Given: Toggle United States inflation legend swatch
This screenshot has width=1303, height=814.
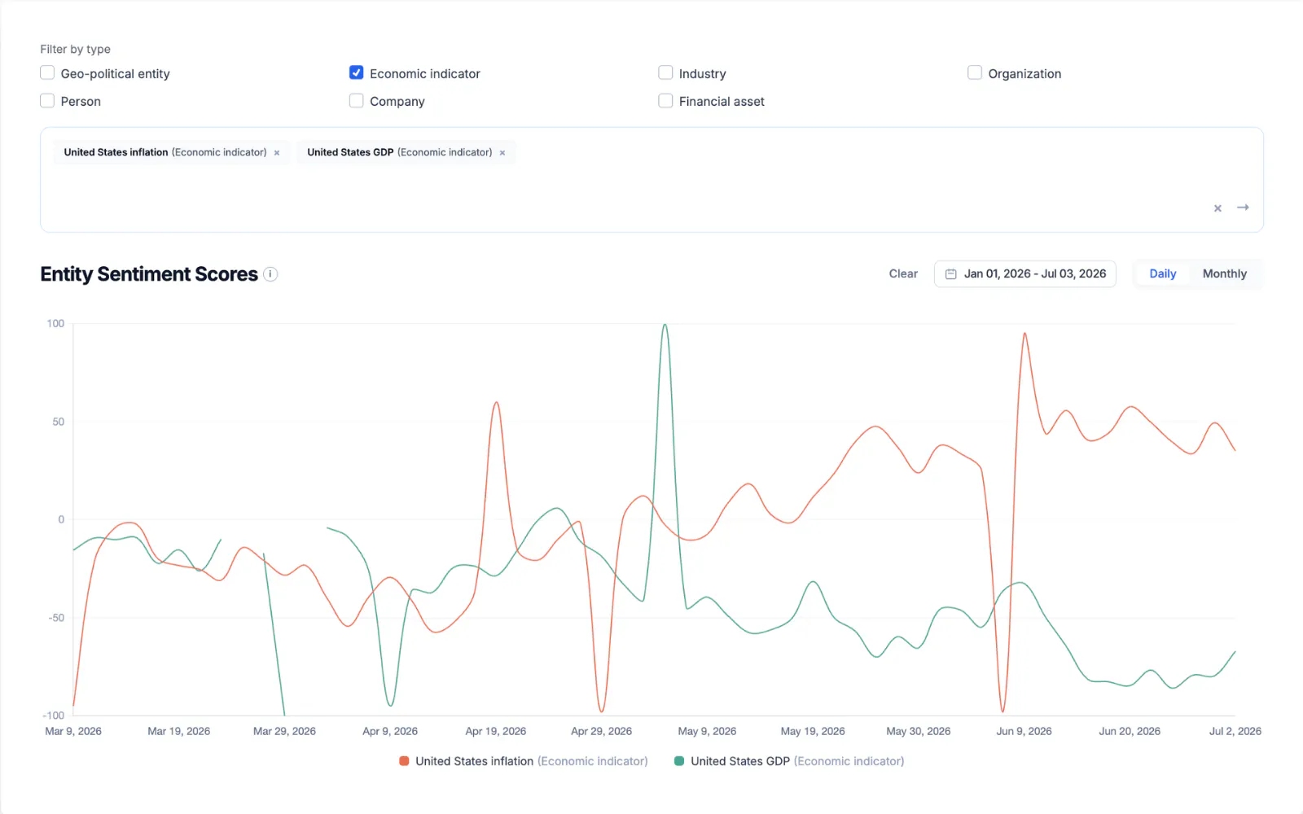Looking at the screenshot, I should point(404,761).
